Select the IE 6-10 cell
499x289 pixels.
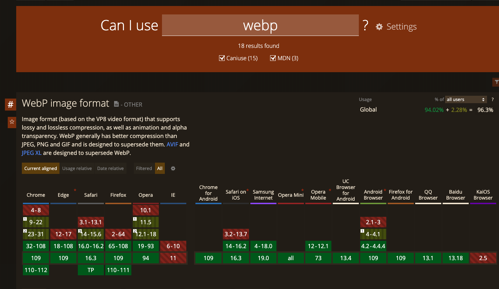tap(173, 246)
